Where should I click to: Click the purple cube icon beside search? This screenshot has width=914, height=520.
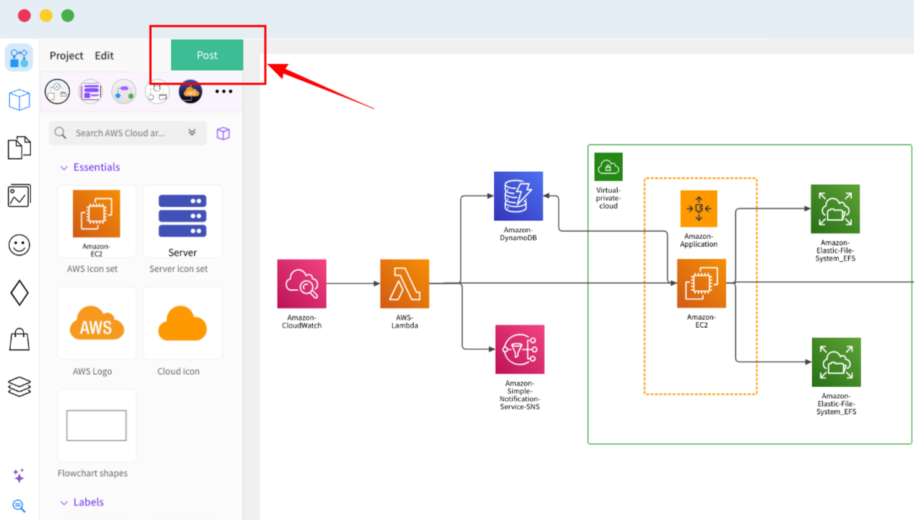(x=223, y=133)
